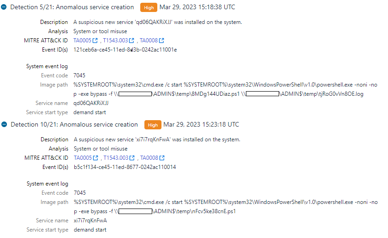388x238 pixels.
Task: Click external-link icon beside T1543.003 in Detection 5/21
Action: click(131, 41)
